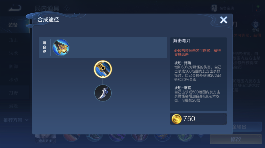Open the help icon beside 局内道具
The height and width of the screenshot is (148, 265).
pyautogui.click(x=67, y=8)
